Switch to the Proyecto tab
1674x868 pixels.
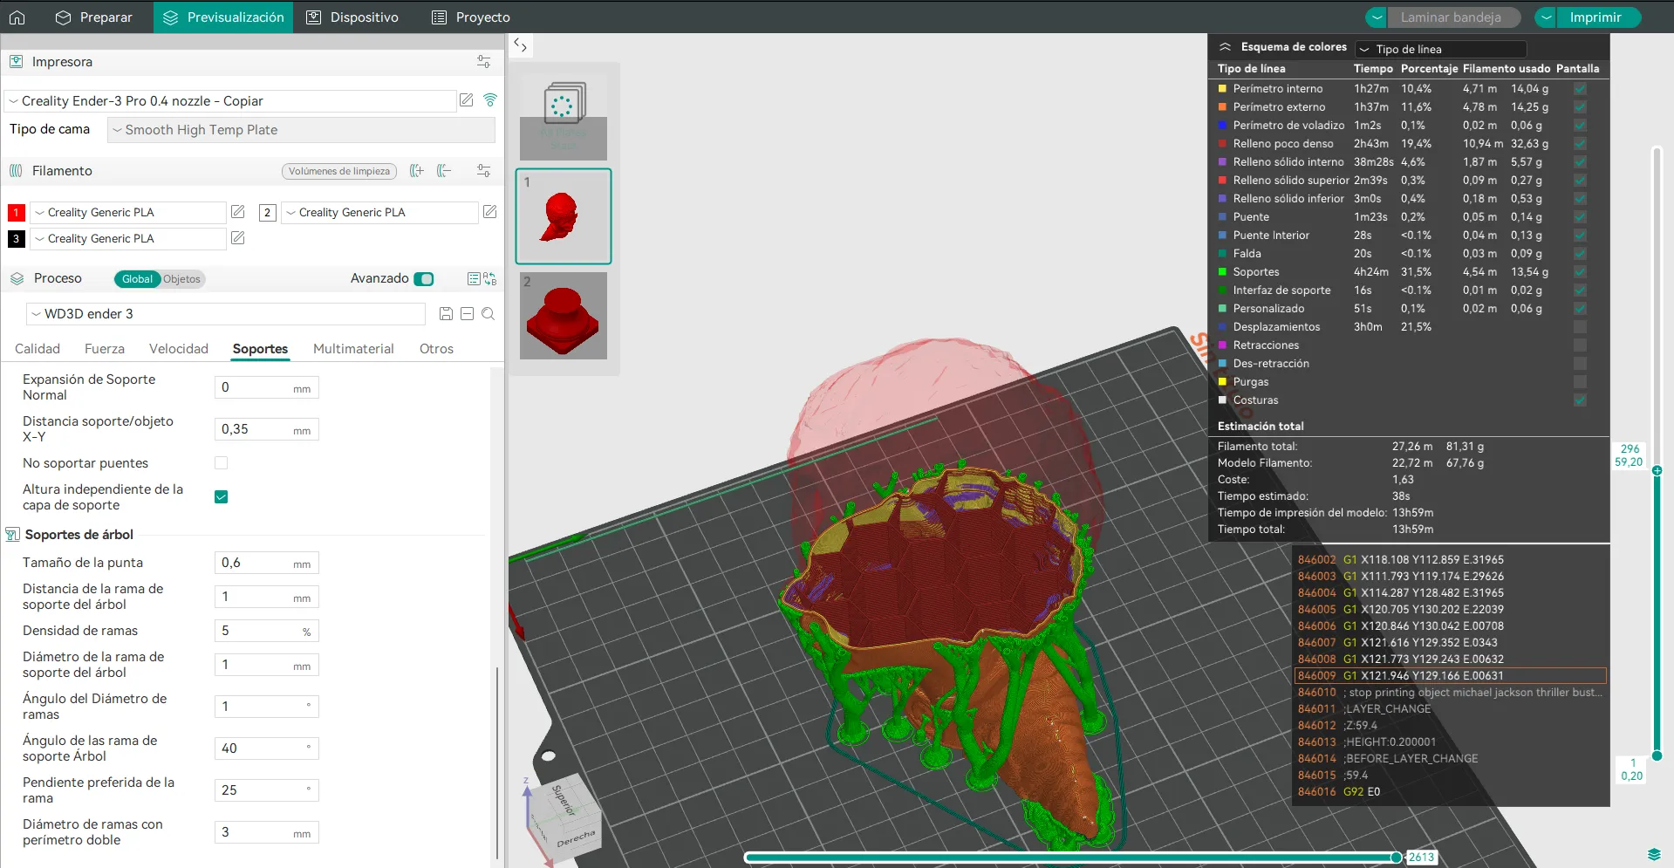click(x=471, y=17)
